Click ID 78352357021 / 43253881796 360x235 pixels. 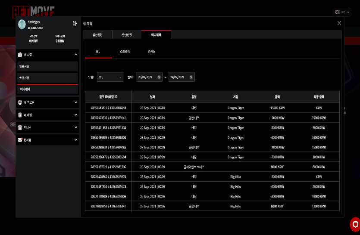(x=108, y=167)
